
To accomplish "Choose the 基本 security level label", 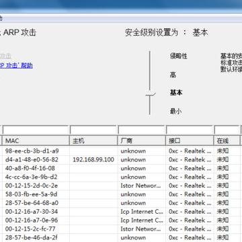I will (x=176, y=93).
